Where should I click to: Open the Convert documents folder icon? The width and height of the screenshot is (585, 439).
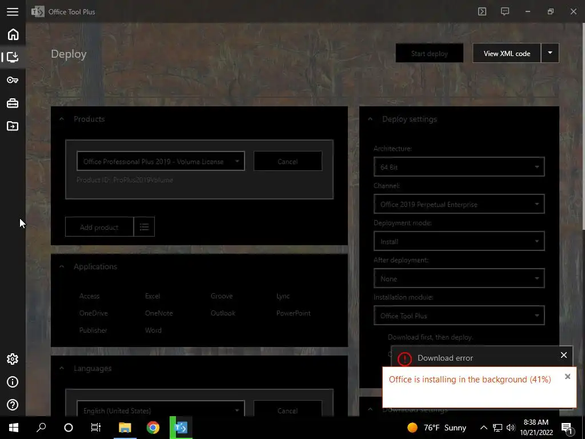13,126
